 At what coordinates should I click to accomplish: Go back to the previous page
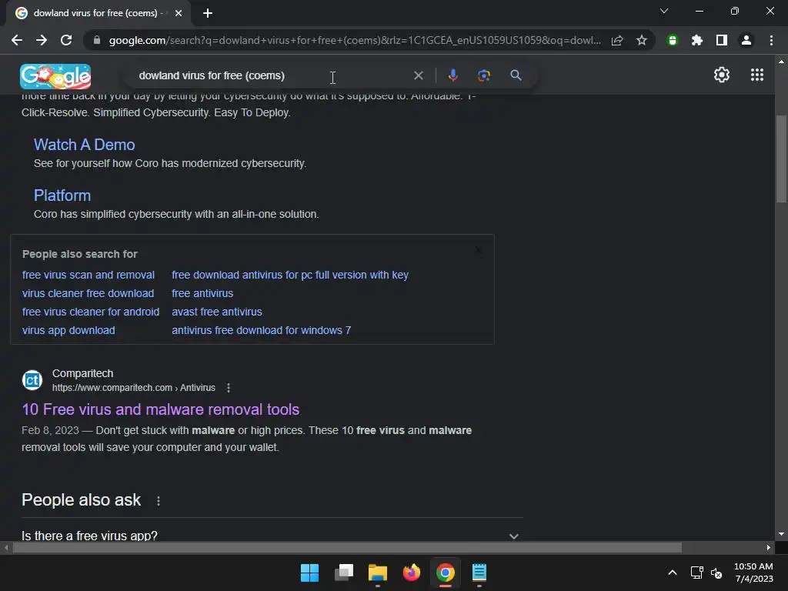pos(17,40)
